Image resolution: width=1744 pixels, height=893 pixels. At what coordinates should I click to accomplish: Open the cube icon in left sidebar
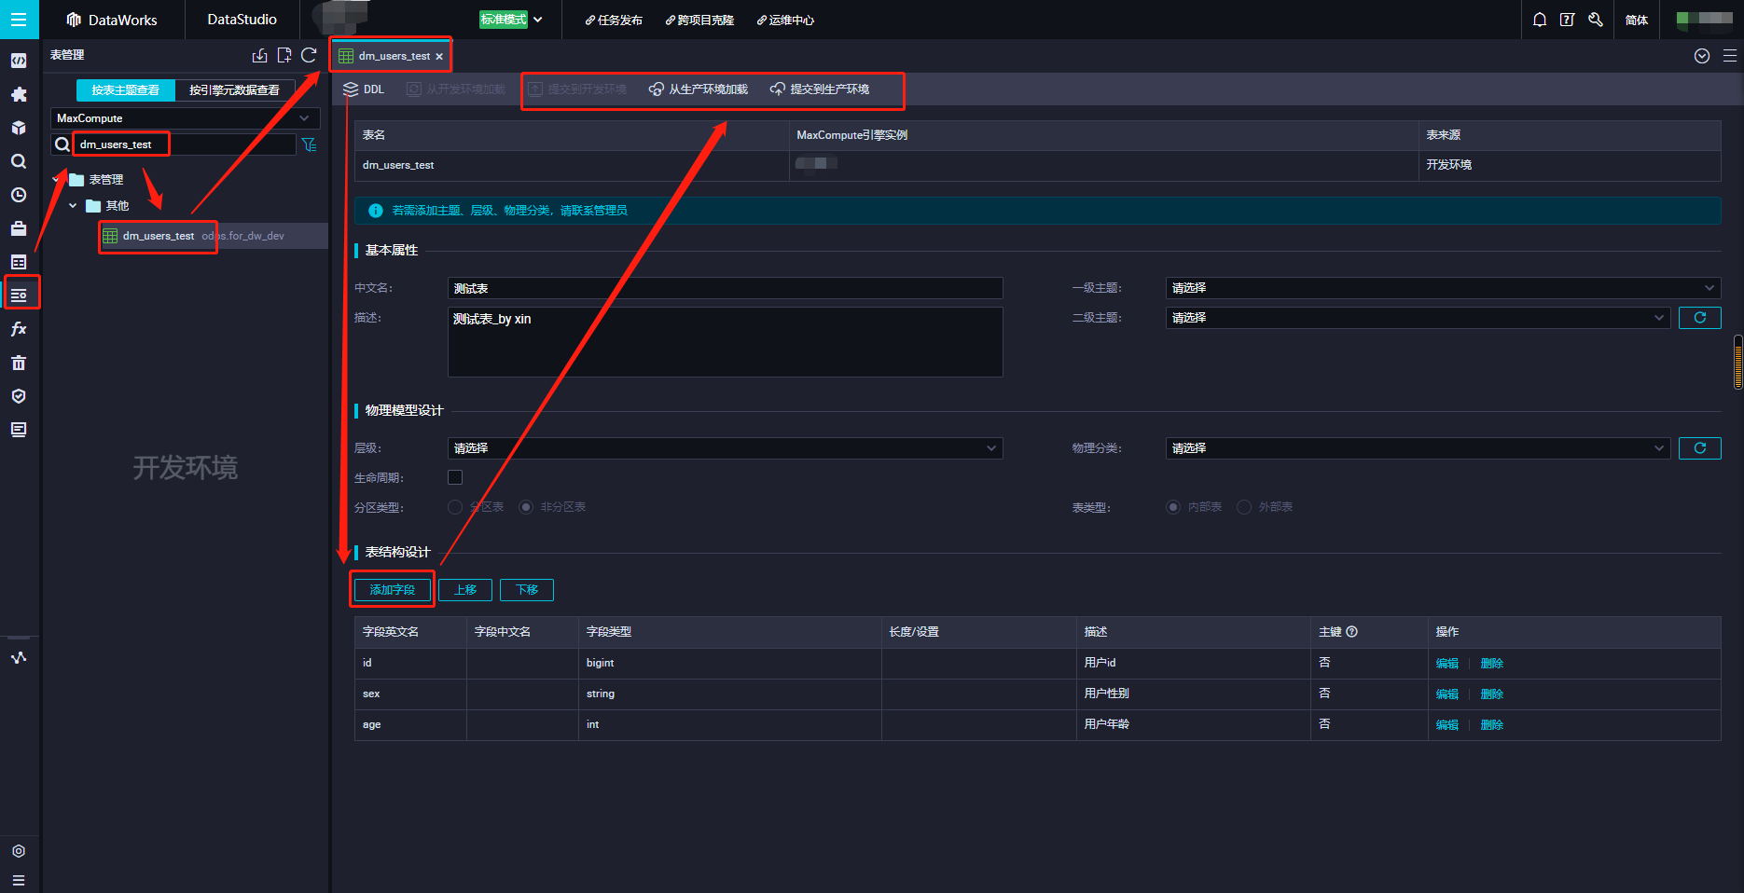coord(19,128)
